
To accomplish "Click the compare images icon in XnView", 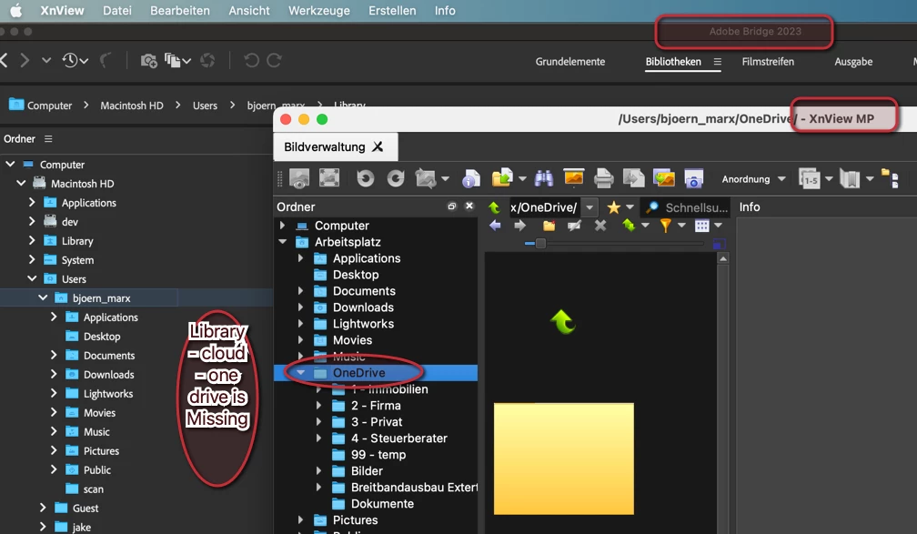I will click(664, 177).
